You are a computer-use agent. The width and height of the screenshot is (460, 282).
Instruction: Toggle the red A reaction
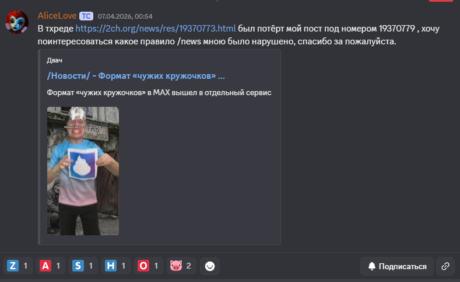tap(51, 266)
